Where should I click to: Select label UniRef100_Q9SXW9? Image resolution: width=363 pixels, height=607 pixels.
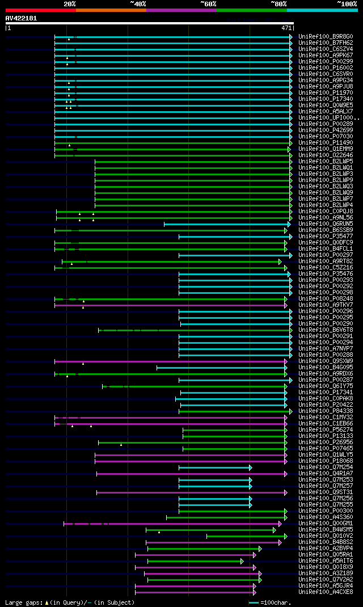tap(326, 361)
